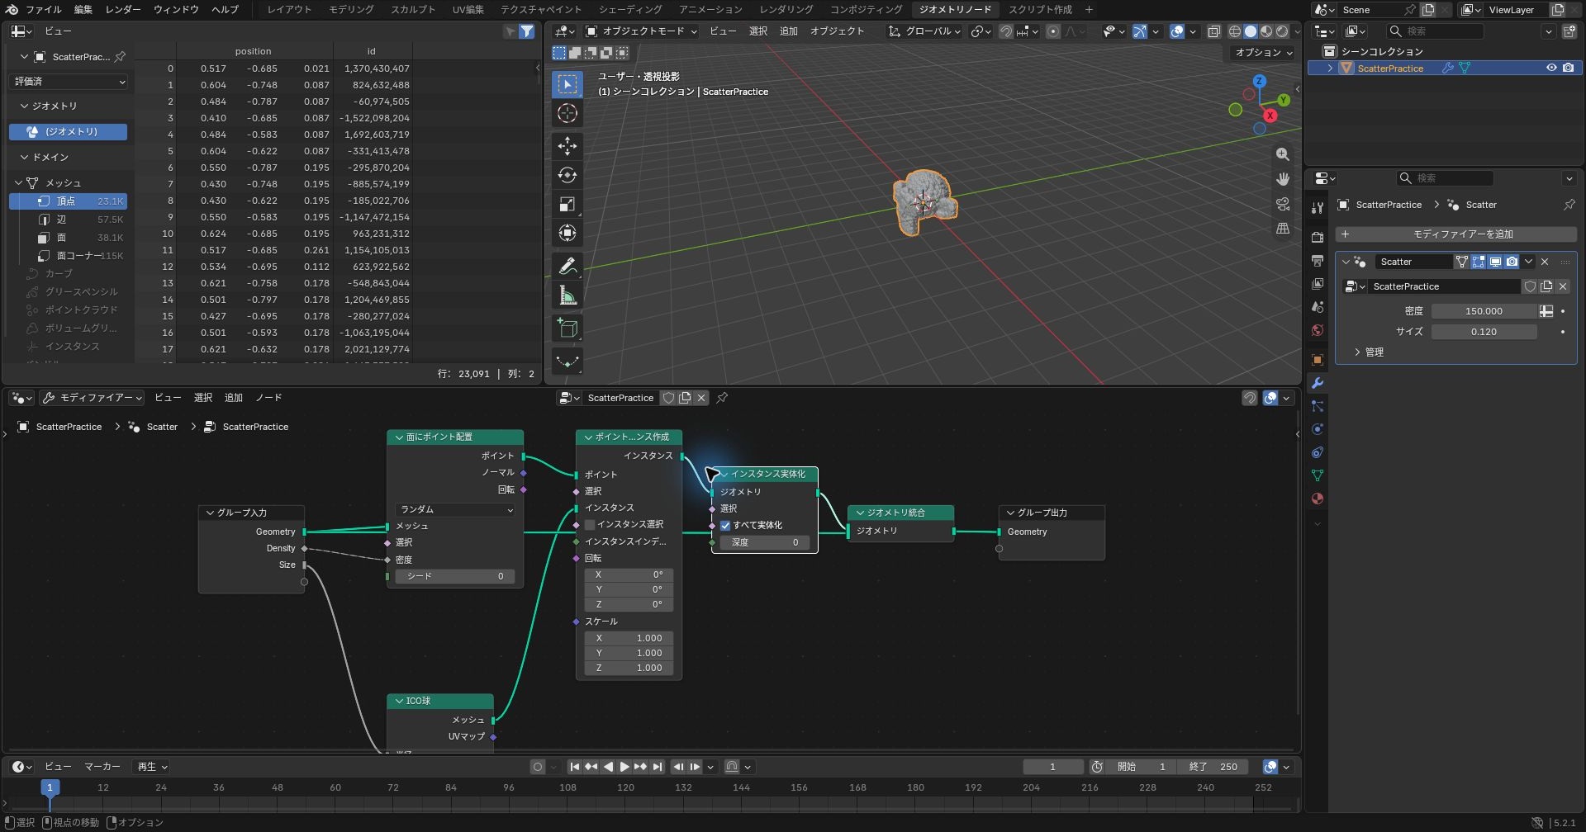Select the Cursor tool in viewport toolbar
The height and width of the screenshot is (832, 1586).
pos(567,113)
